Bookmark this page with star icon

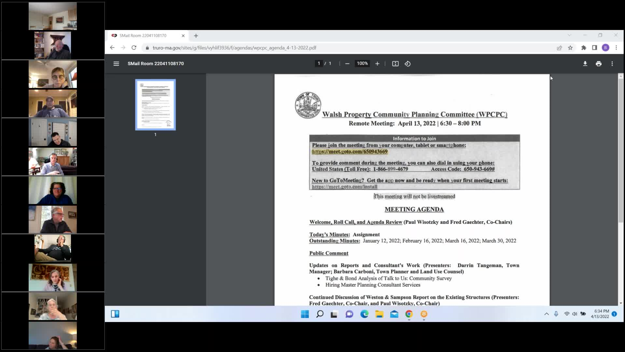570,48
